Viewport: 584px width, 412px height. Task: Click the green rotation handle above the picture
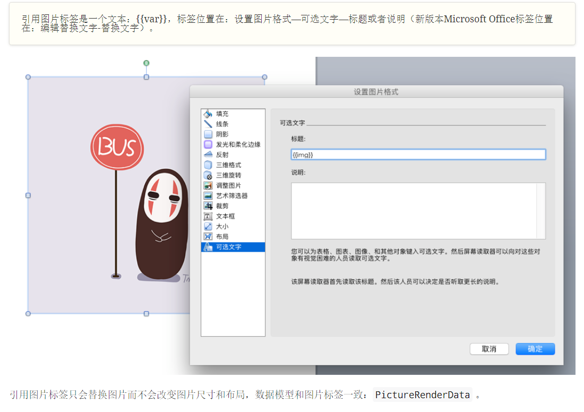(x=146, y=63)
